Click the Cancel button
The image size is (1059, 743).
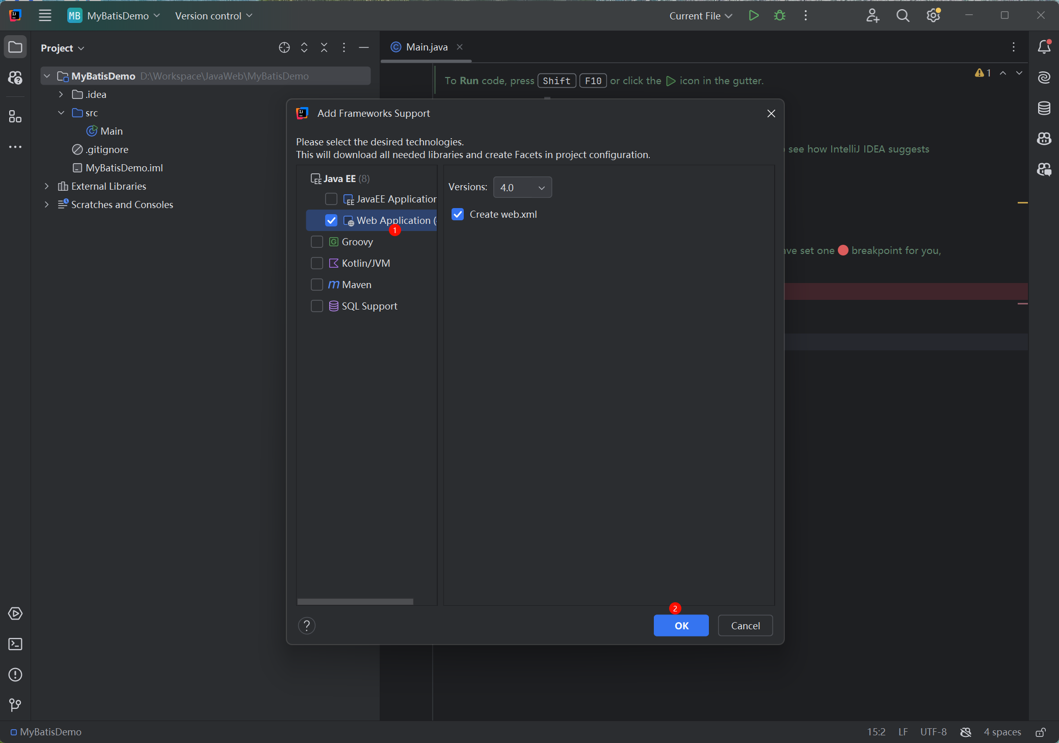click(x=745, y=626)
